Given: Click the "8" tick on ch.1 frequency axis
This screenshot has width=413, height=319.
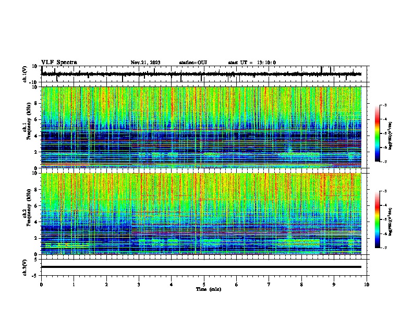Looking at the screenshot, I should point(37,103).
